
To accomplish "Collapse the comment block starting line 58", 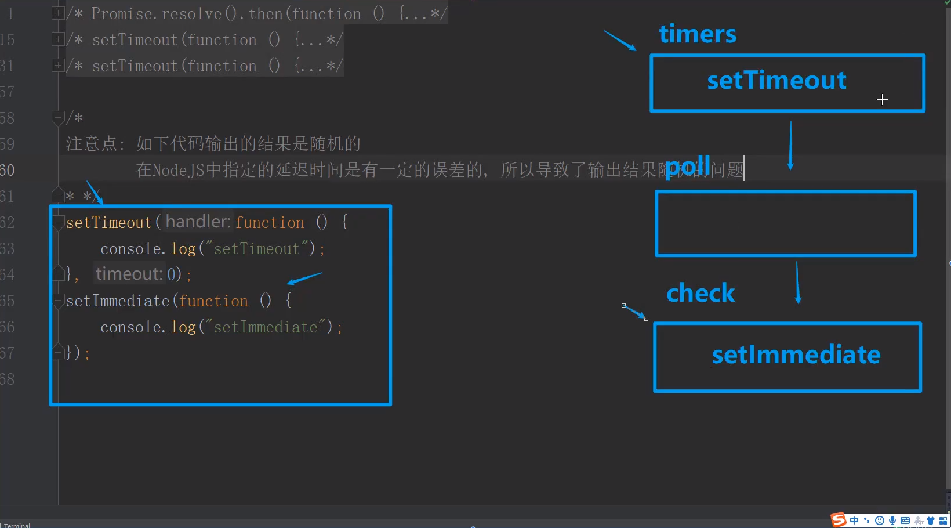I will point(58,118).
